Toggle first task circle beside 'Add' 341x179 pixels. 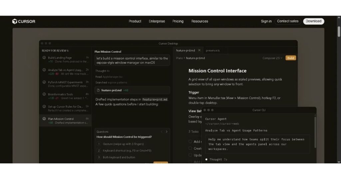tap(190, 141)
